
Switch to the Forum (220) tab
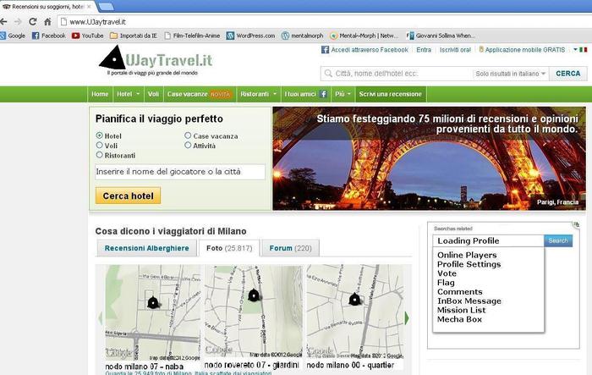[x=290, y=248]
